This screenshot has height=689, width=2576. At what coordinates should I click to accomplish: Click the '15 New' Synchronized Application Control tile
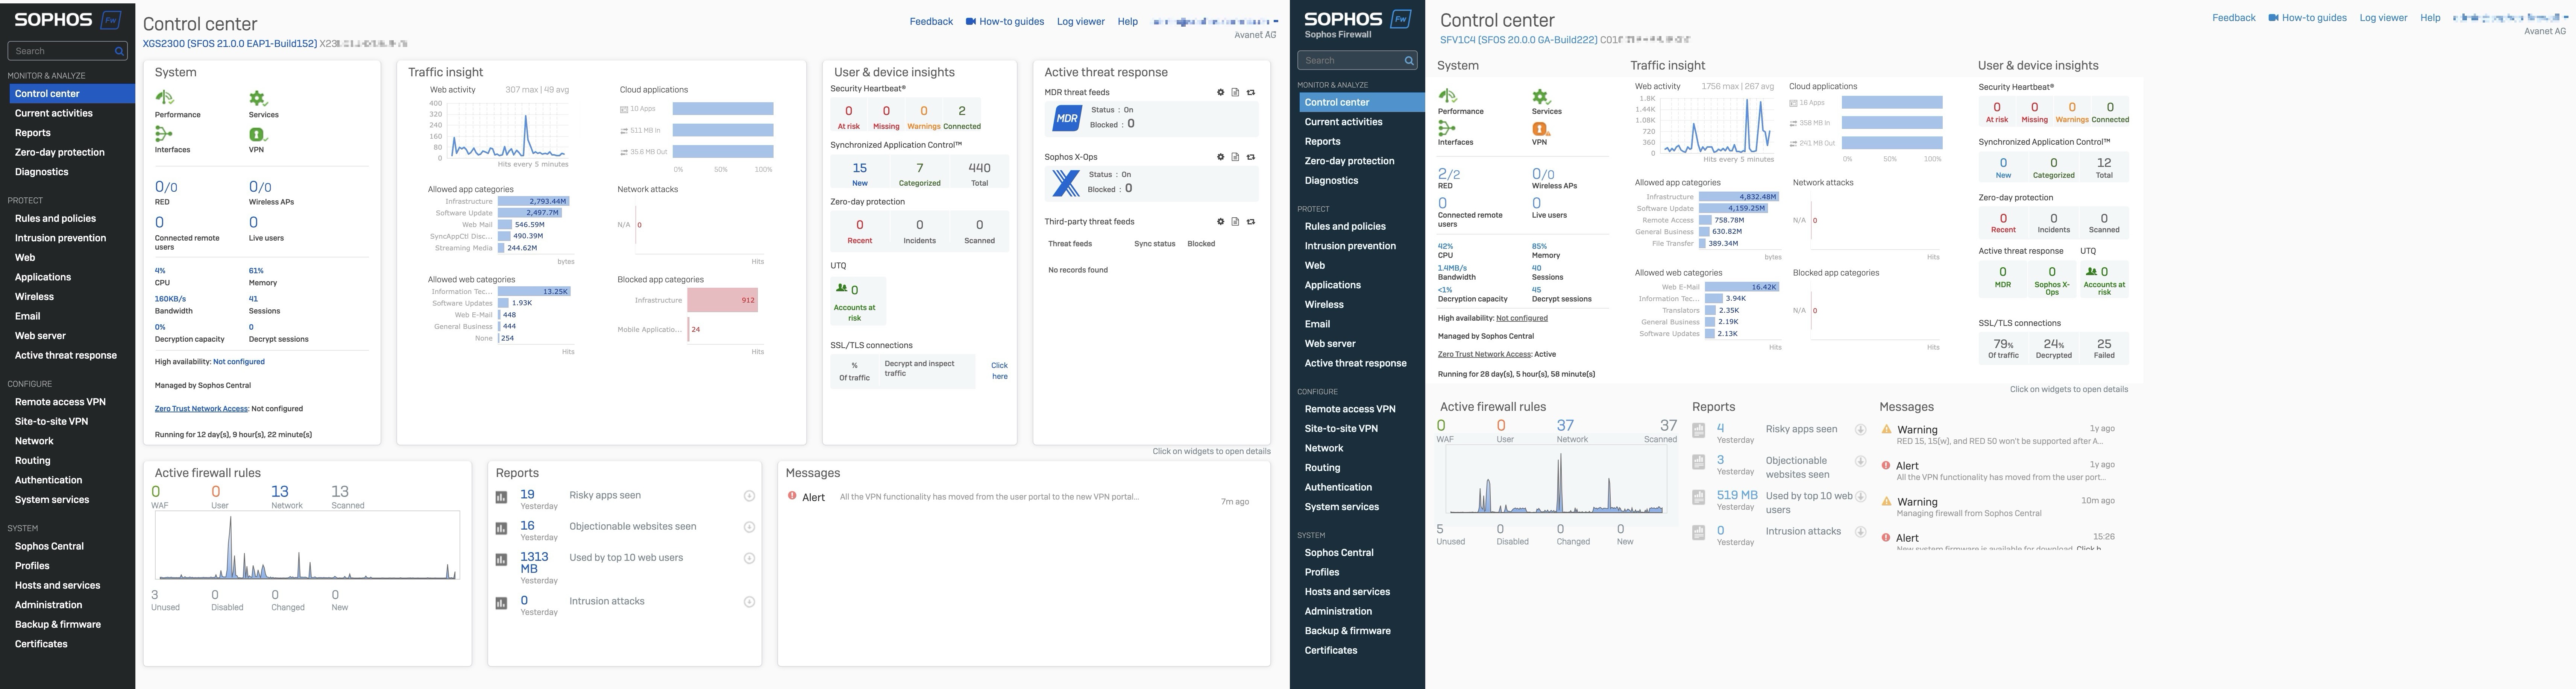(860, 173)
